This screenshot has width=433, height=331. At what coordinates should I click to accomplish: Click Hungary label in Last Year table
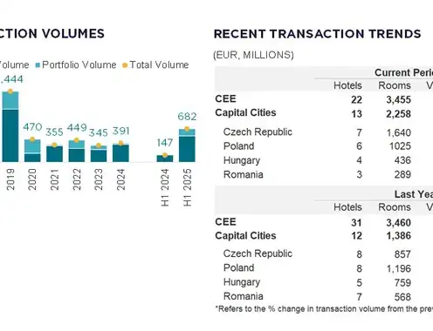point(242,282)
